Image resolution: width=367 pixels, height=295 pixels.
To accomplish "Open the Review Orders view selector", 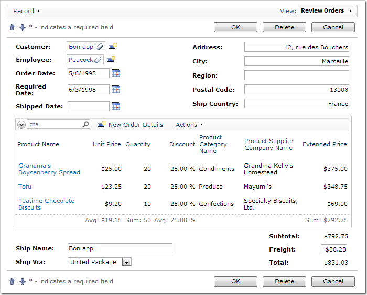I will pos(327,10).
